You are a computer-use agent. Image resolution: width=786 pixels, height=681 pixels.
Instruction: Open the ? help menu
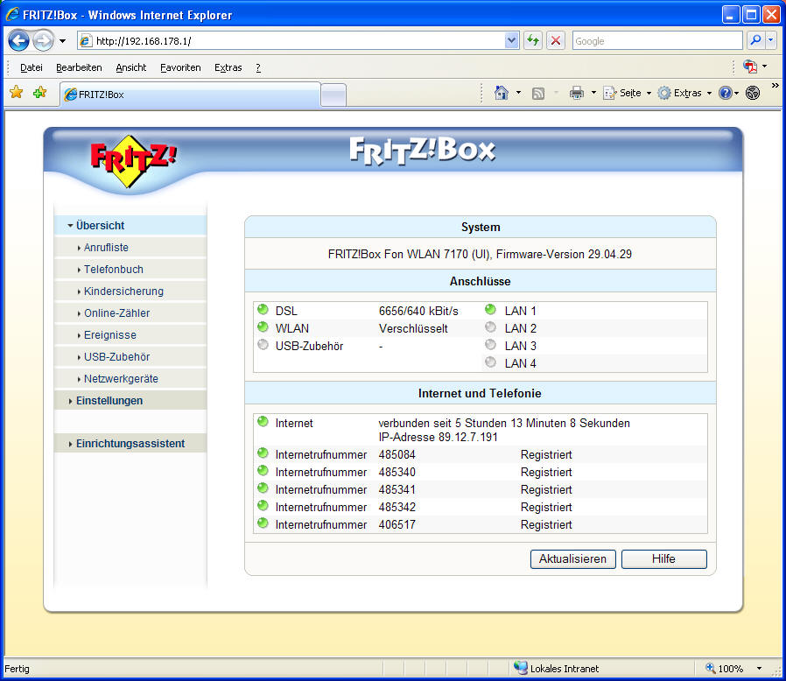258,67
